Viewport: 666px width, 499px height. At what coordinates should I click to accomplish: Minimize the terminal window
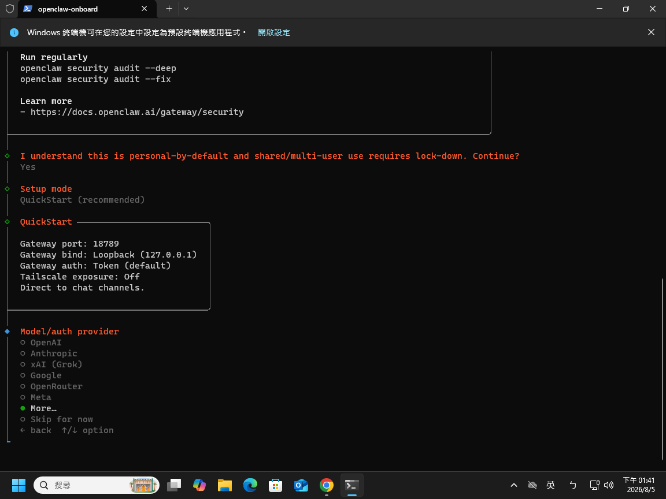(600, 9)
